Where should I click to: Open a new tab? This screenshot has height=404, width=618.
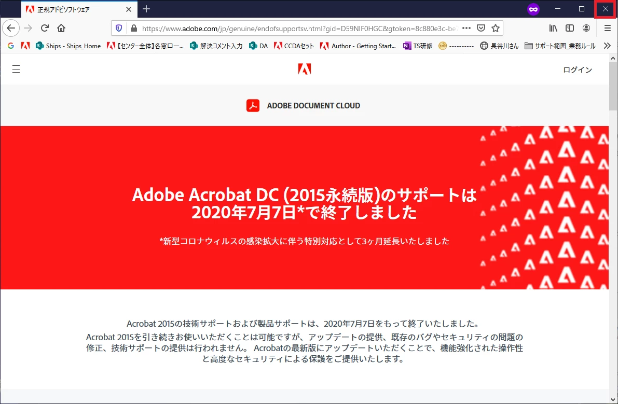[x=146, y=9]
